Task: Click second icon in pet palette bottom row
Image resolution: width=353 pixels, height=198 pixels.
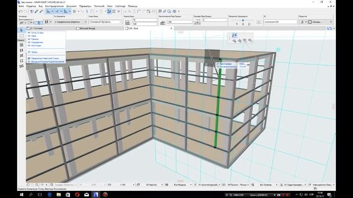Action: coord(239,41)
